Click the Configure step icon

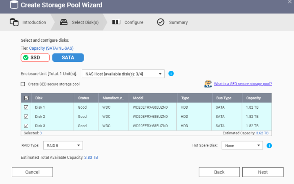116,22
